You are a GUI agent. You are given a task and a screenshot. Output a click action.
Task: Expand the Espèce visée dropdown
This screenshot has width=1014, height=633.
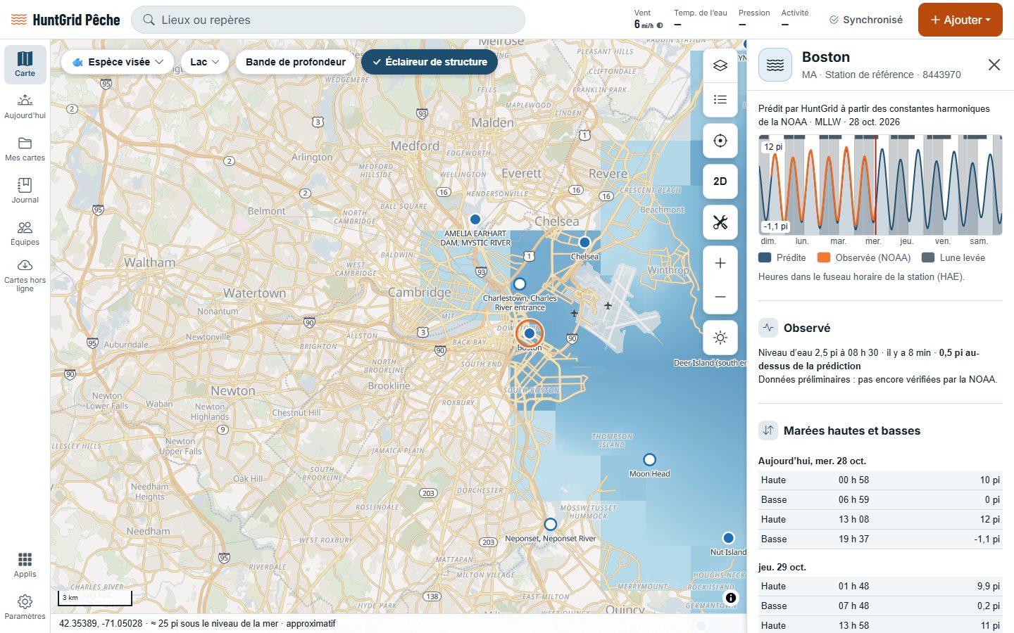point(118,62)
